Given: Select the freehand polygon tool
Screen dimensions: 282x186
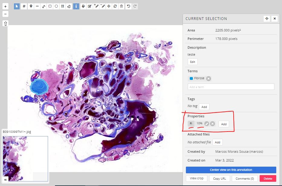Looking at the screenshot, I should point(69,6).
